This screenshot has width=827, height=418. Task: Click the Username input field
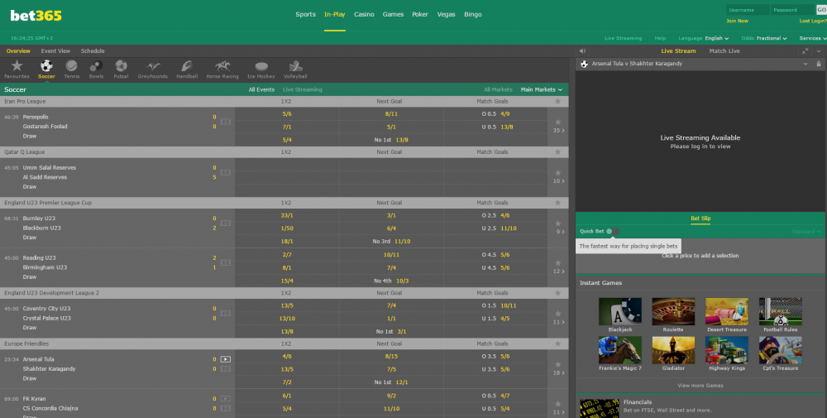pos(748,10)
